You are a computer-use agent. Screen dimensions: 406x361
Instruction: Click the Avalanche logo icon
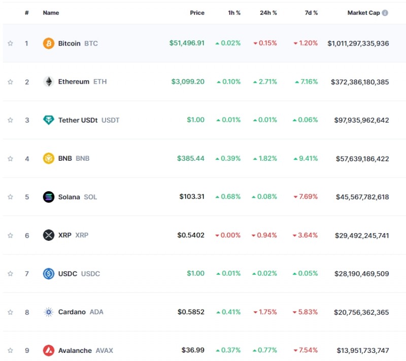[x=48, y=350]
